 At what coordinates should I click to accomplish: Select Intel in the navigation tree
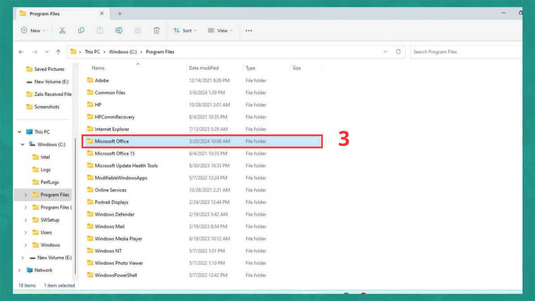pos(45,157)
